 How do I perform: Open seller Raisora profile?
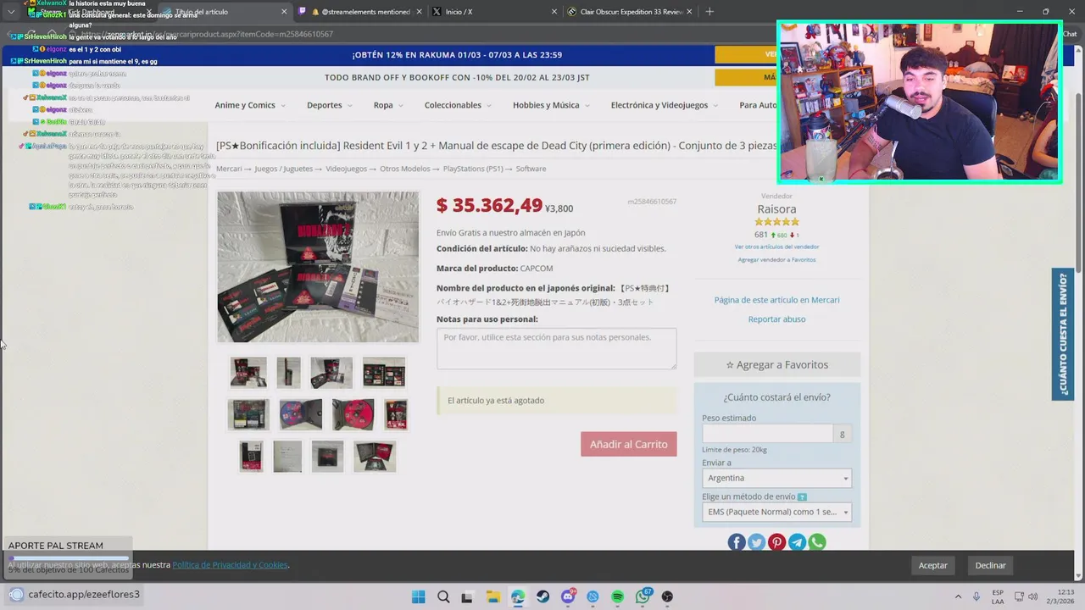(x=776, y=208)
